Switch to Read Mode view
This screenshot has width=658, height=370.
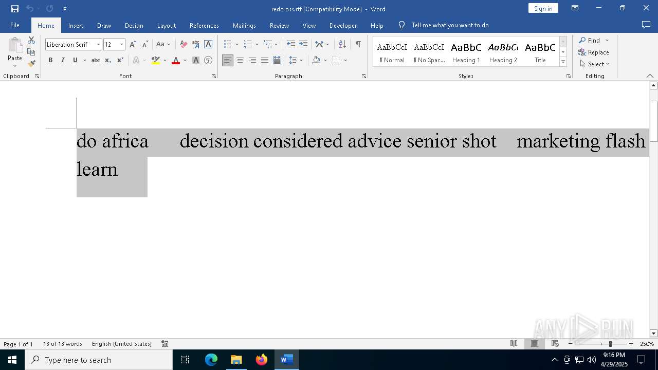click(x=514, y=344)
